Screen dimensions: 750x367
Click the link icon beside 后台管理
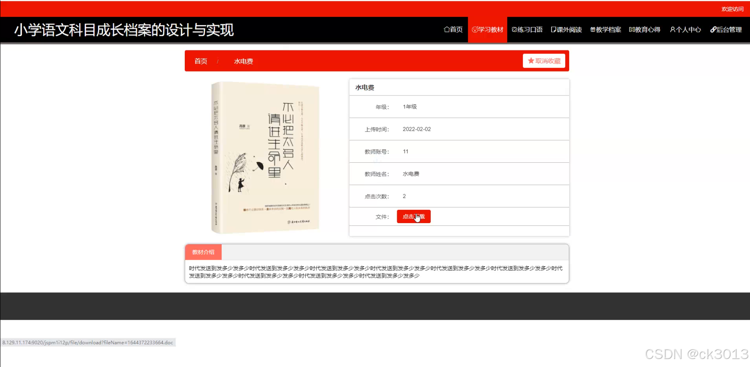tap(713, 30)
